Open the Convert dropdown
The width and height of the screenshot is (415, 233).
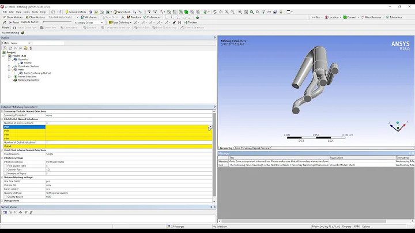[x=351, y=17]
